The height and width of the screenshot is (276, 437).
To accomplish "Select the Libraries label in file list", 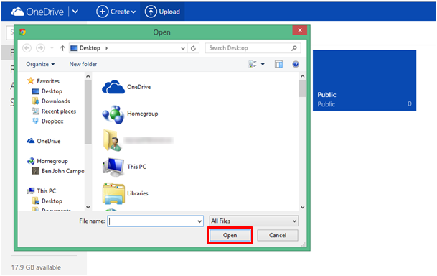I will [x=138, y=193].
